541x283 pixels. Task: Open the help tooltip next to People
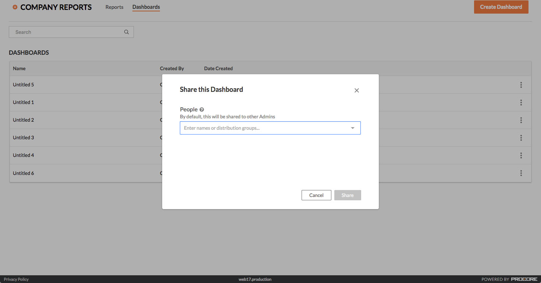pyautogui.click(x=202, y=109)
